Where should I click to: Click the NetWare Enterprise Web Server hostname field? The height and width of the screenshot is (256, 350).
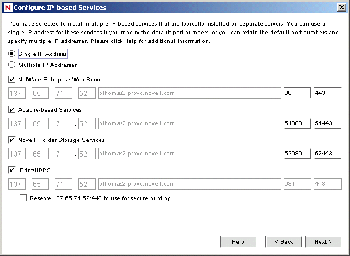189,93
